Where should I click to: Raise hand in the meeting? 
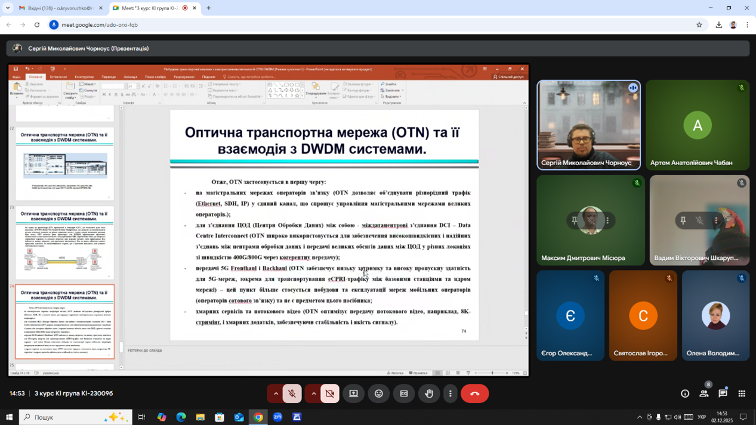pyautogui.click(x=429, y=393)
